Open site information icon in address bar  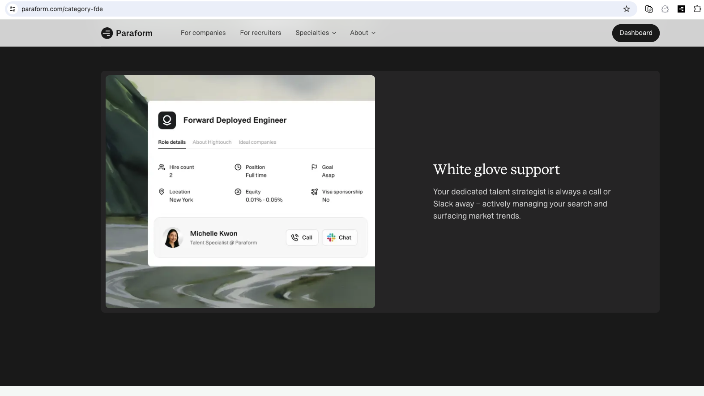click(x=13, y=9)
